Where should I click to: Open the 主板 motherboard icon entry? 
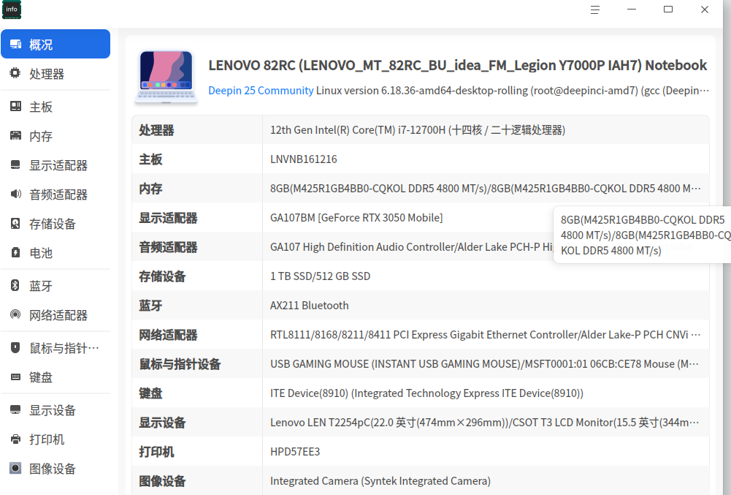(x=15, y=107)
